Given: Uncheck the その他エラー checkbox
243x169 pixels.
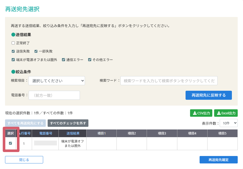Looking at the screenshot, I should (89, 60).
